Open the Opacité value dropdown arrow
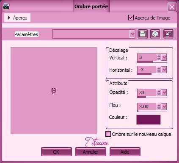 164,93
